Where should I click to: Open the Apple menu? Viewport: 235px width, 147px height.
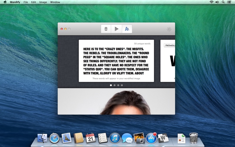point(5,2)
